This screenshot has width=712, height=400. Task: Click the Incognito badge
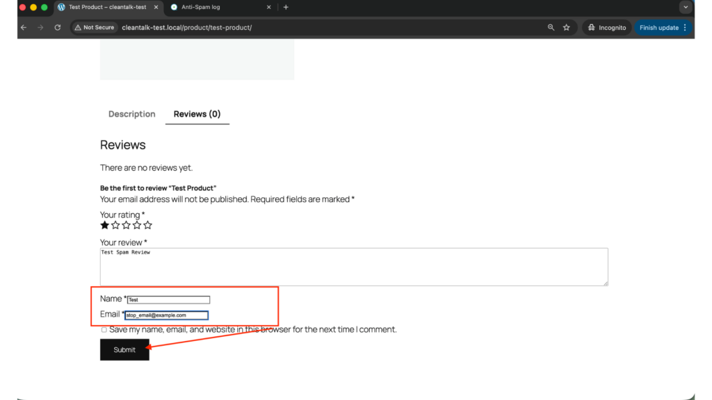[x=606, y=27]
